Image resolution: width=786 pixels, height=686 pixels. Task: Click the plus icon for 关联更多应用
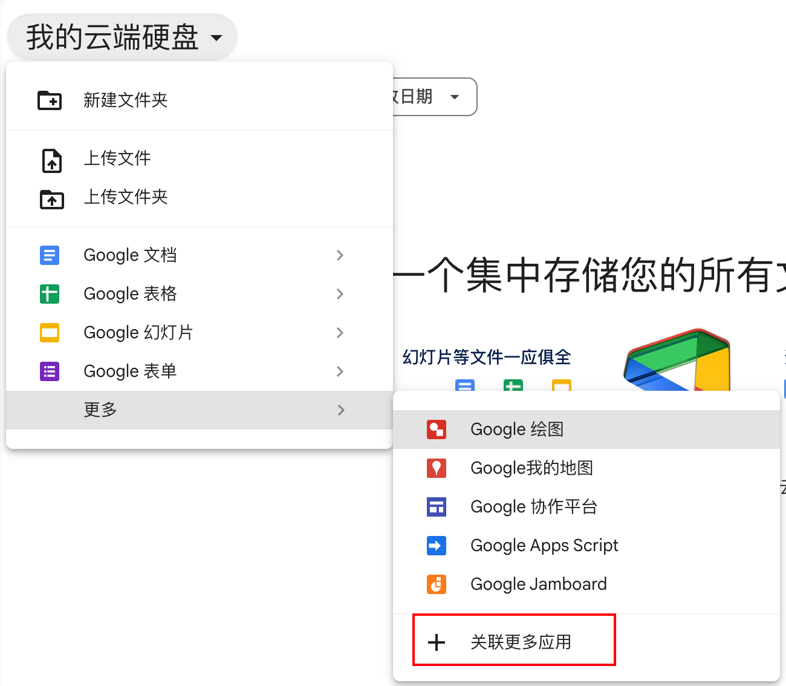coord(437,642)
